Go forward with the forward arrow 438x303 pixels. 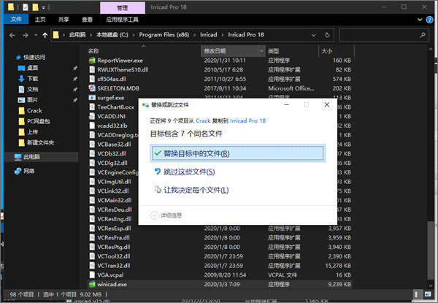(x=25, y=35)
